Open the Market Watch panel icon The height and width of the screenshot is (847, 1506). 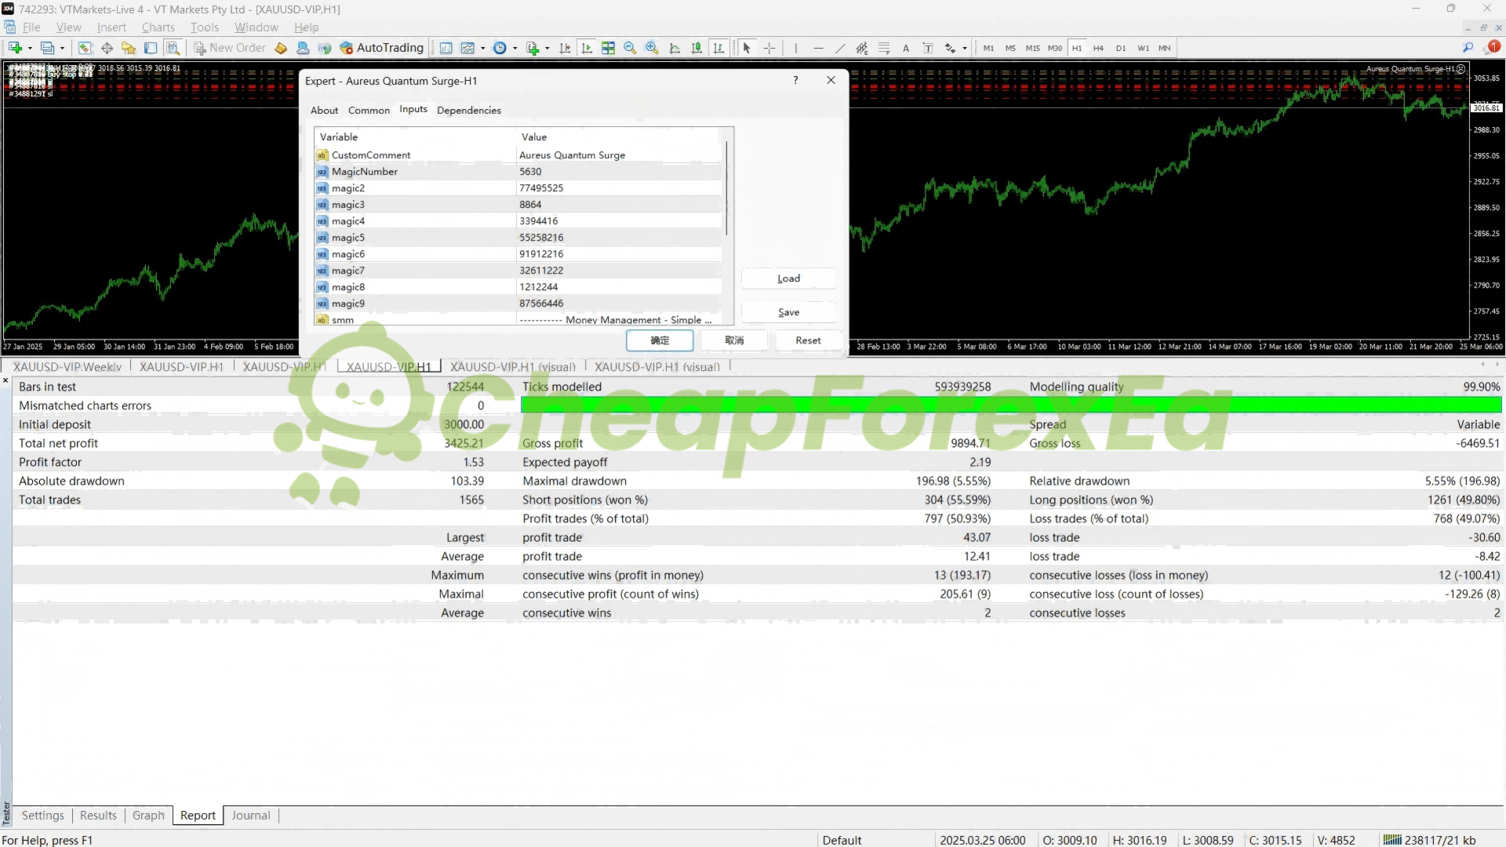coord(85,48)
